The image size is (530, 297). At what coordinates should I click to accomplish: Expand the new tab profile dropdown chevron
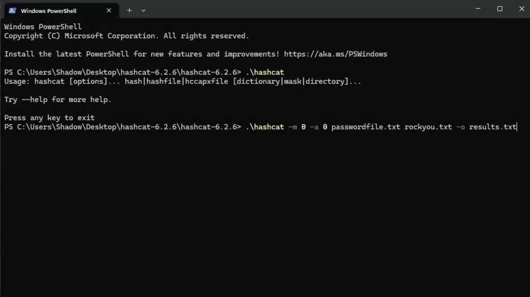143,10
